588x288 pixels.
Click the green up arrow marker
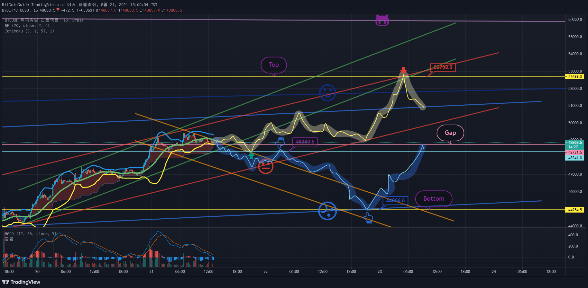point(251,156)
